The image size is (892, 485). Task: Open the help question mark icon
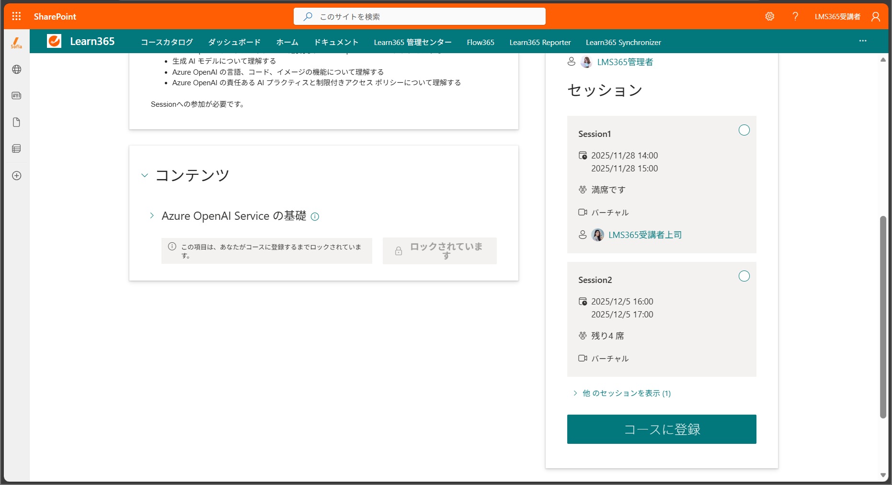[795, 16]
